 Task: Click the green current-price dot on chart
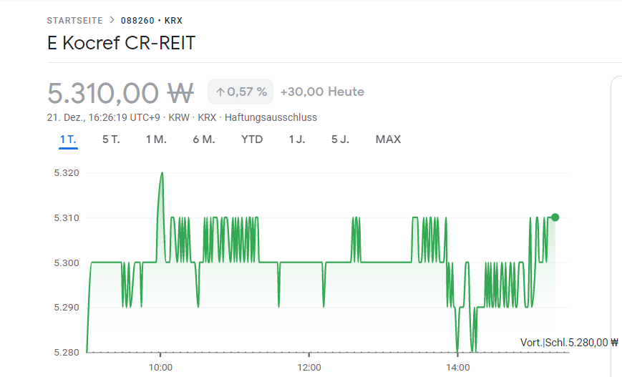click(555, 217)
